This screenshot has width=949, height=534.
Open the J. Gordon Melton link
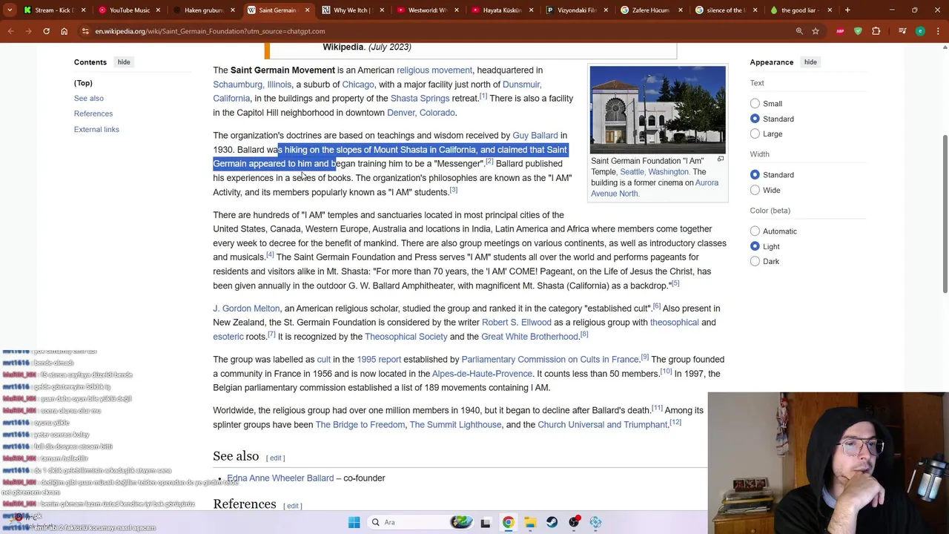coord(246,309)
